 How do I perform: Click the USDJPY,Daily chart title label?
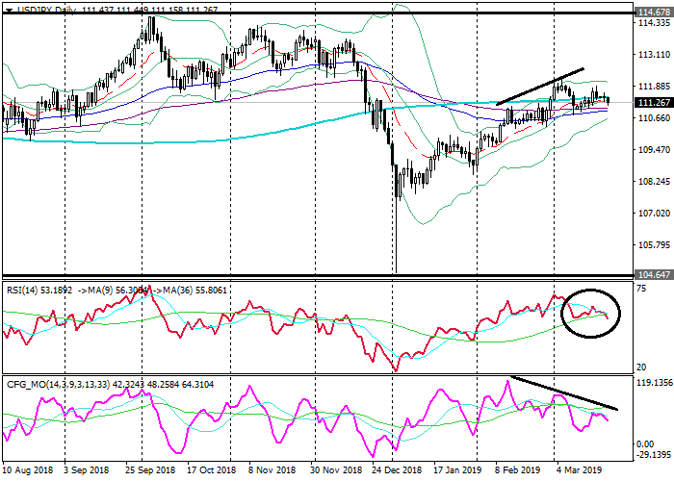[x=40, y=8]
